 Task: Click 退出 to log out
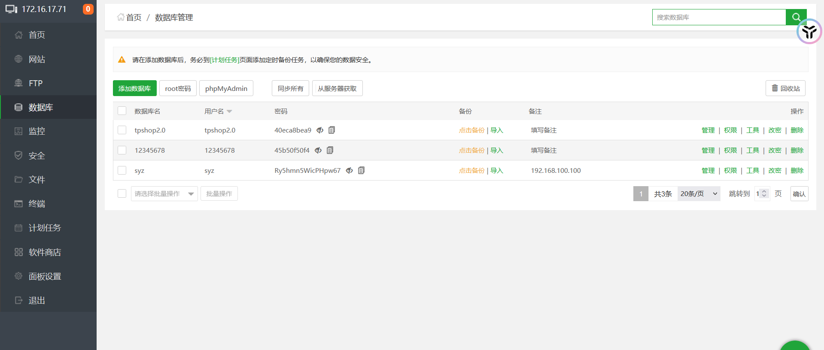(48, 300)
